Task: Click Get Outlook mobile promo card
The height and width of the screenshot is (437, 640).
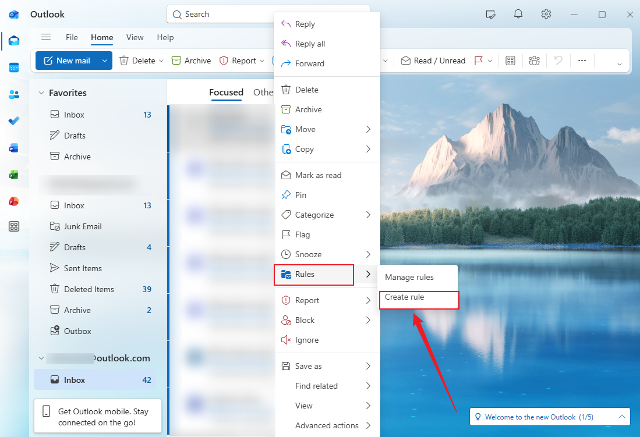Action: pyautogui.click(x=97, y=415)
